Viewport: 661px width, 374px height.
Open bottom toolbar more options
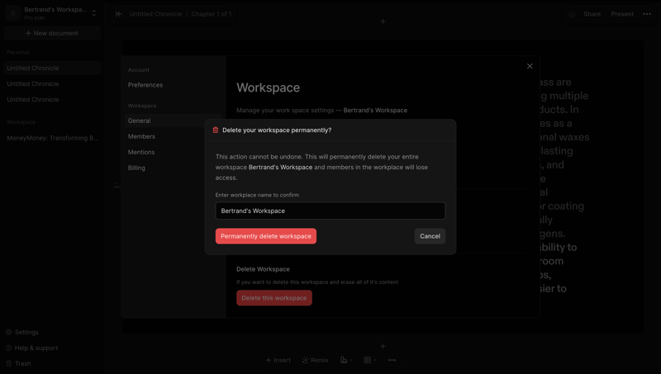[x=392, y=360]
